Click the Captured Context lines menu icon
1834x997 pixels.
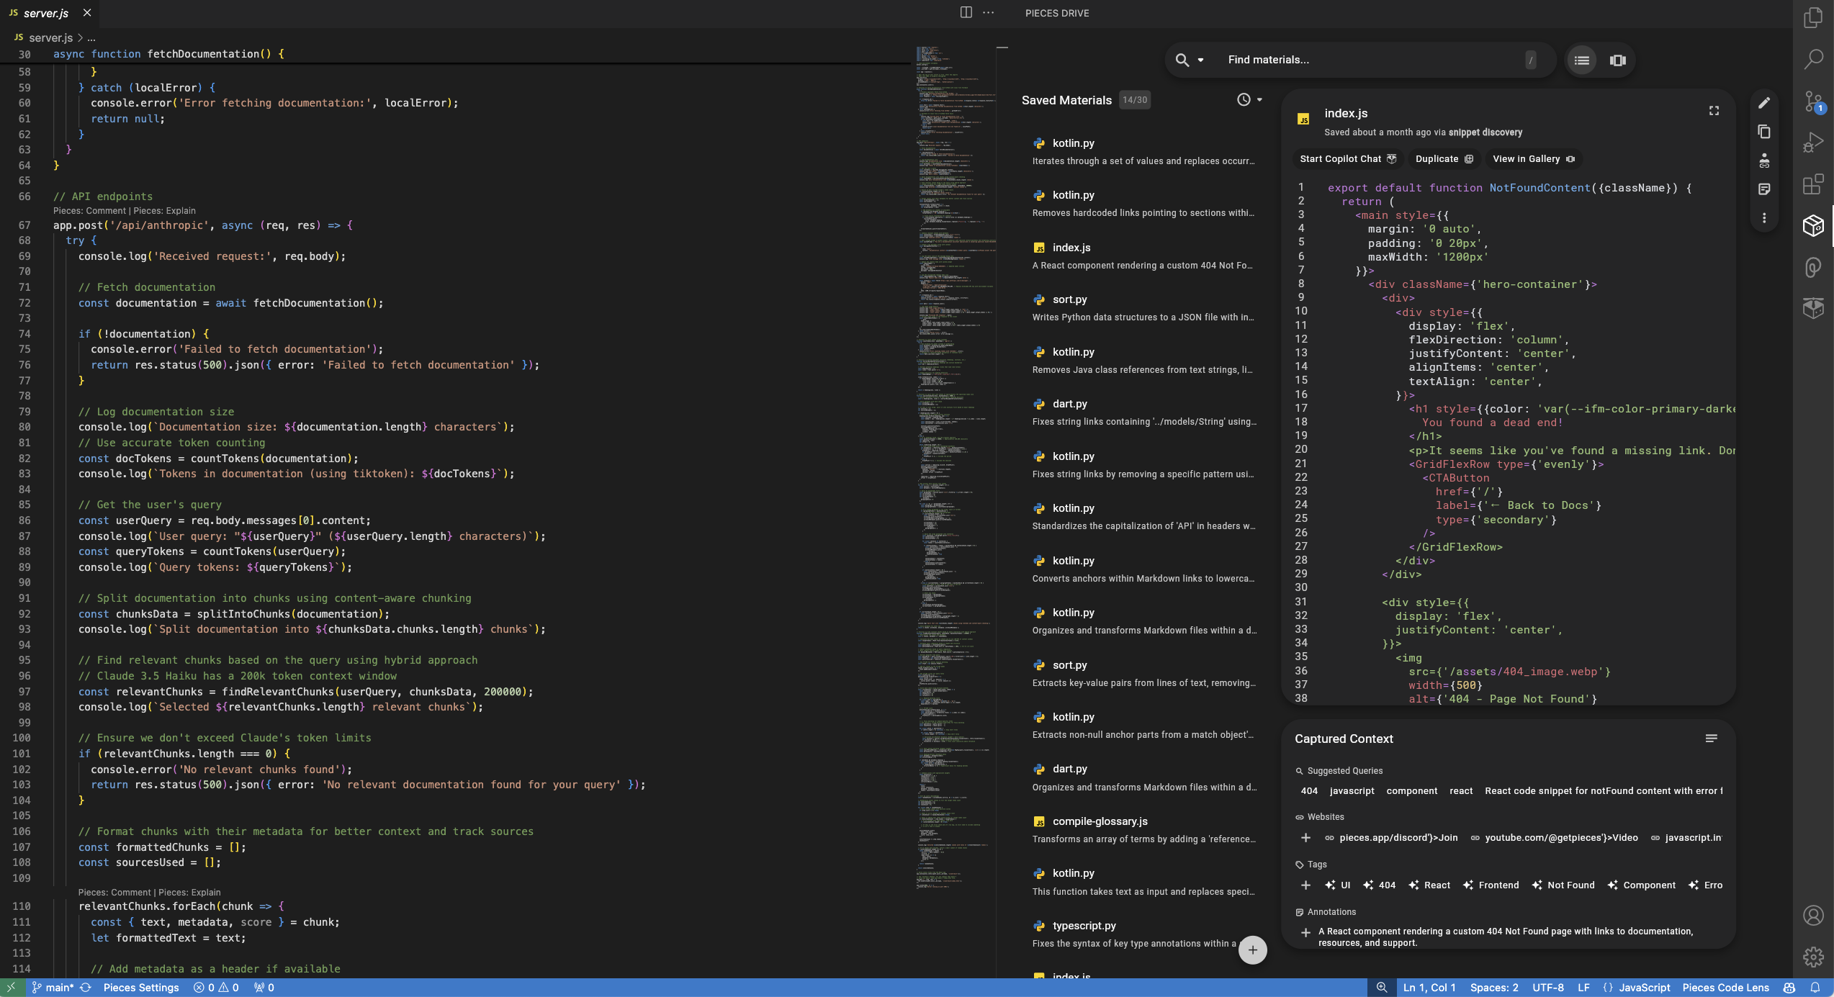pos(1711,739)
